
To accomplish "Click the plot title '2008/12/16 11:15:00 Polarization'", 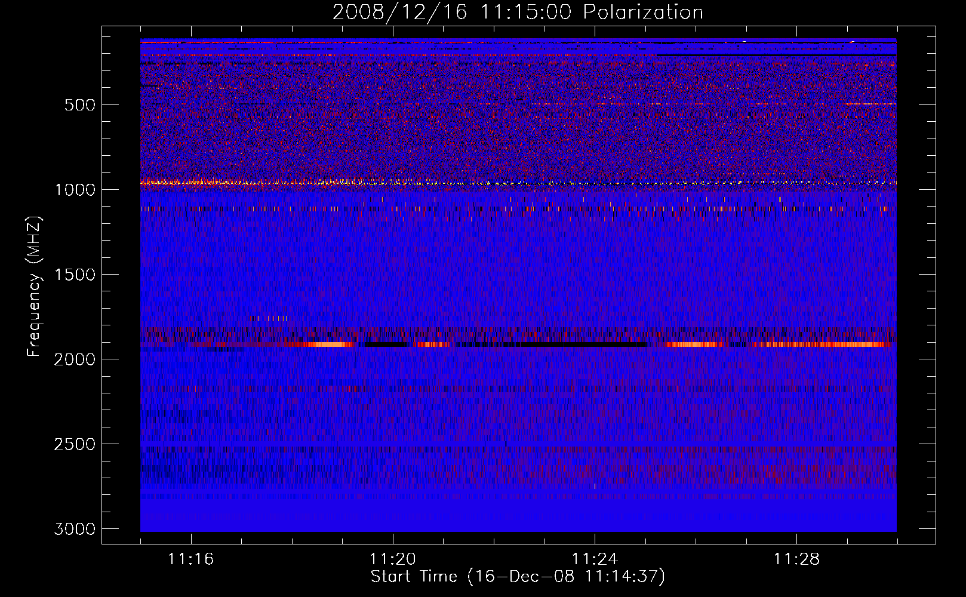I will (518, 12).
